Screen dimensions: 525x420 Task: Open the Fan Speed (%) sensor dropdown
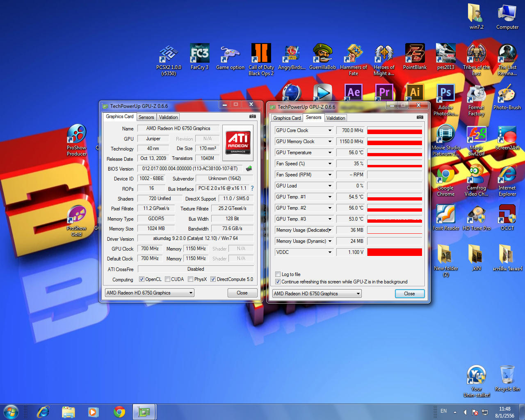coord(330,164)
